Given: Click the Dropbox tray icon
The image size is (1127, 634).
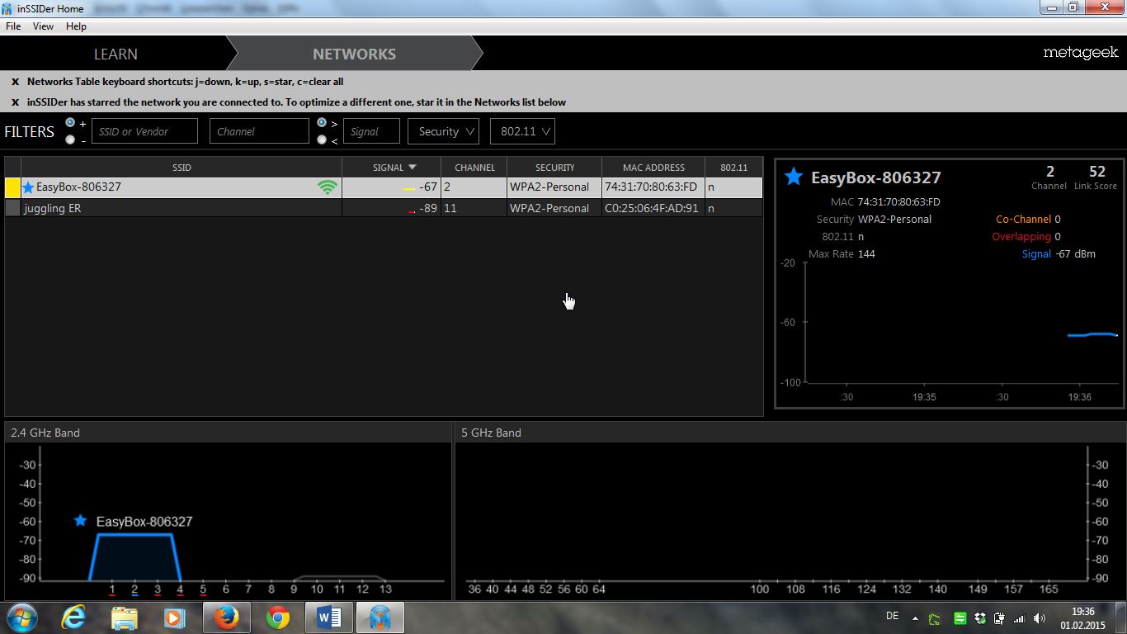Looking at the screenshot, I should coord(979,618).
